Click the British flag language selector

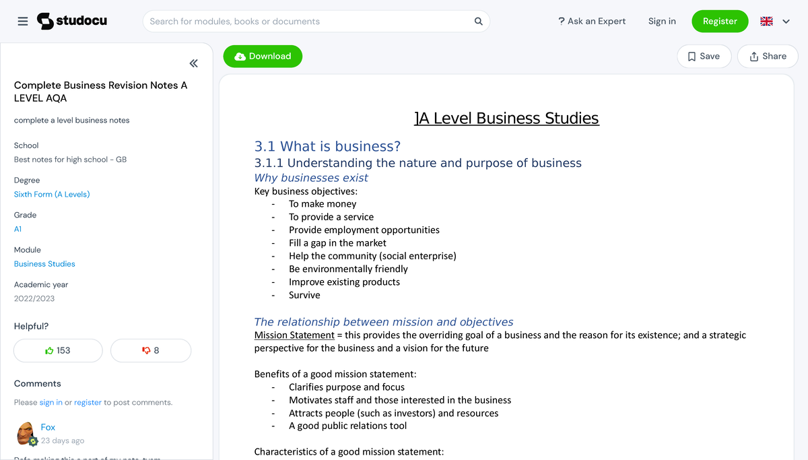[x=766, y=21]
